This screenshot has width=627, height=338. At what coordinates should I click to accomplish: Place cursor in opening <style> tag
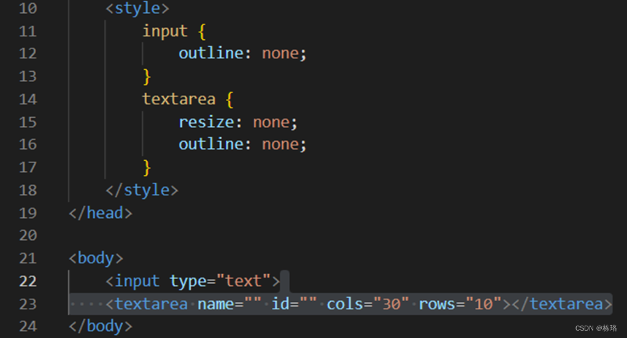point(137,8)
